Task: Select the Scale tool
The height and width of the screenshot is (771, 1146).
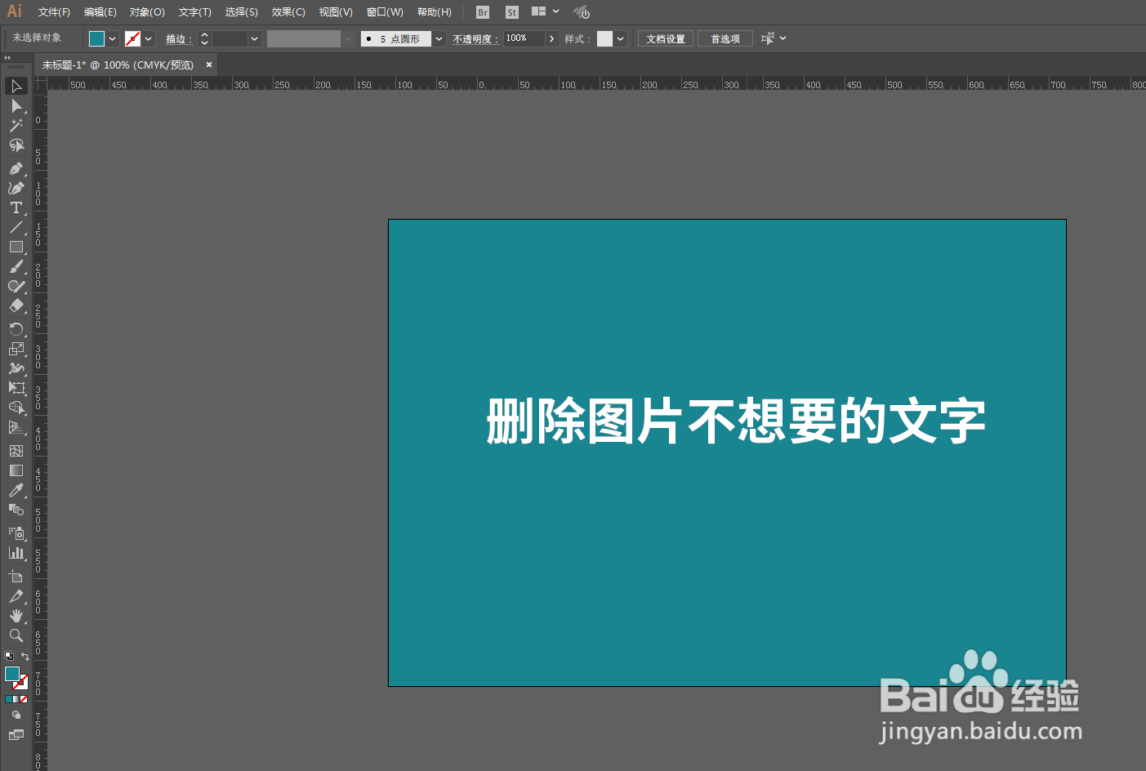Action: click(16, 348)
